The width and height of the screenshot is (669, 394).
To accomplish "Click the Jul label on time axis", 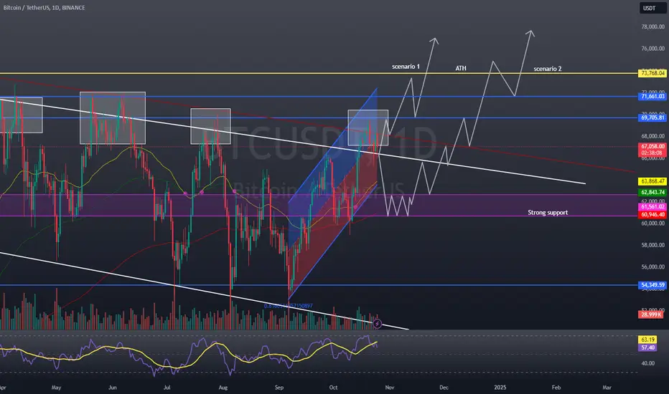I will tap(167, 388).
